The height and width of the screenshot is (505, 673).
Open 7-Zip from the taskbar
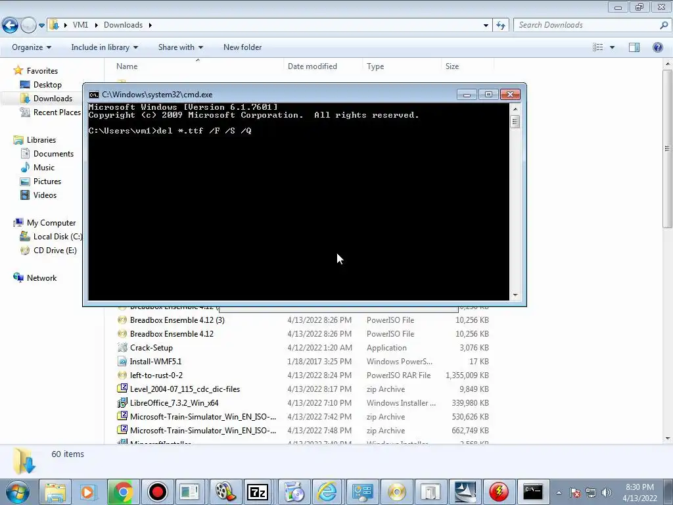click(258, 492)
